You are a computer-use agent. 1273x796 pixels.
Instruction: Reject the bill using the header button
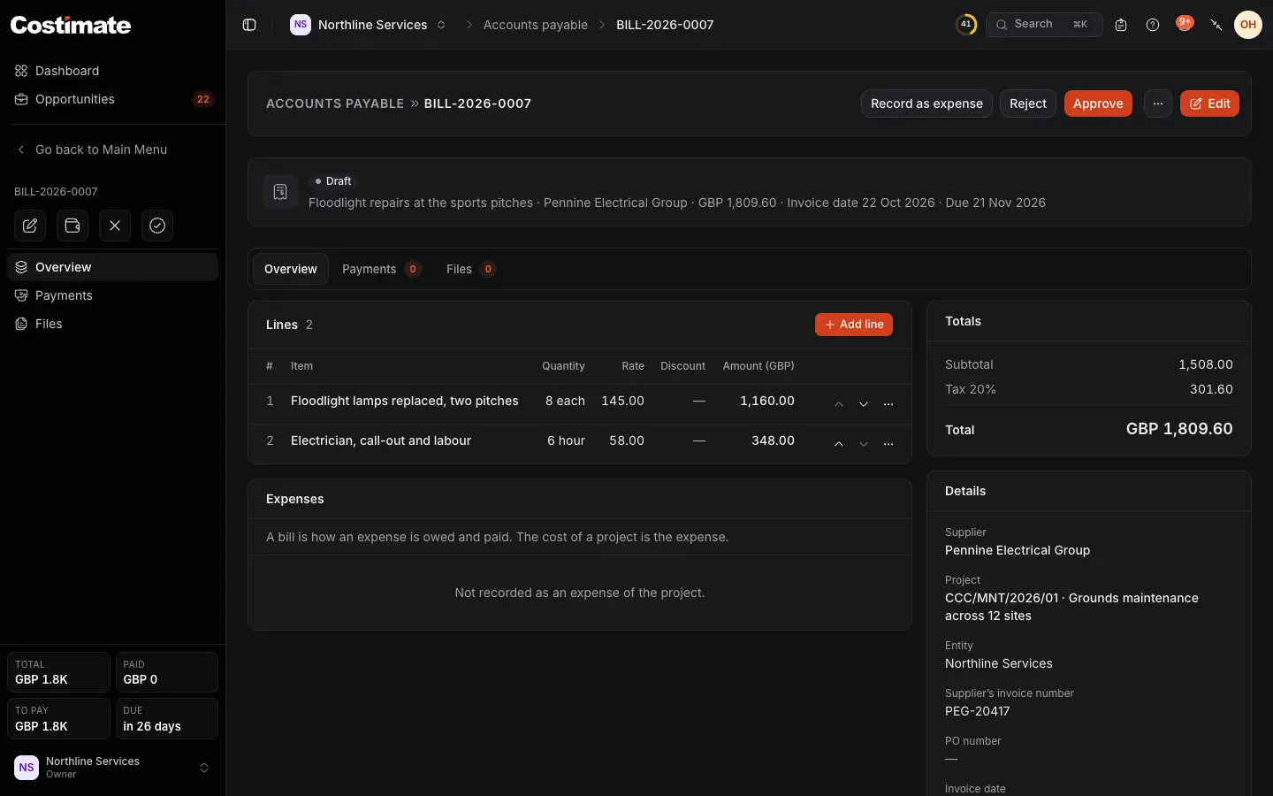point(1028,103)
